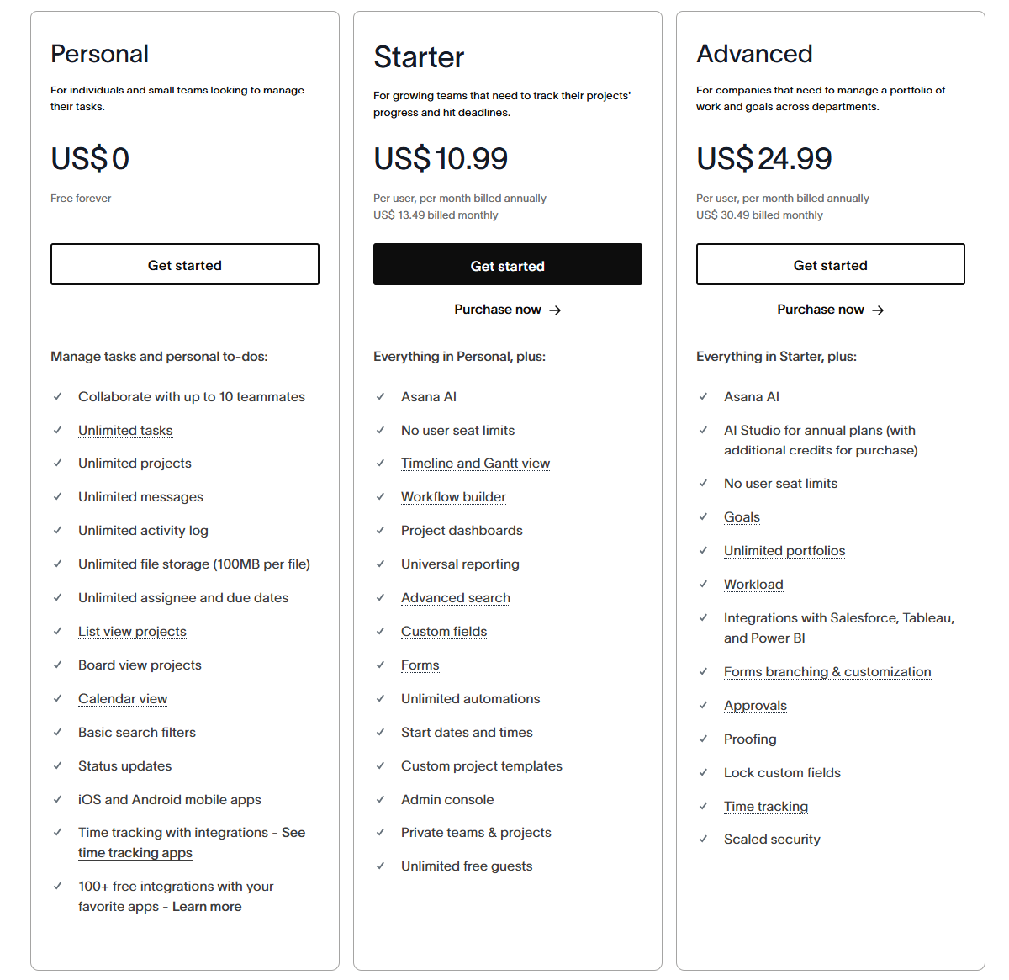Image resolution: width=1009 pixels, height=980 pixels.
Task: Open the Goals link in Advanced
Action: pyautogui.click(x=742, y=516)
